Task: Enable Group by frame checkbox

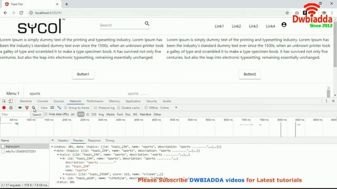Action: [x=65, y=108]
